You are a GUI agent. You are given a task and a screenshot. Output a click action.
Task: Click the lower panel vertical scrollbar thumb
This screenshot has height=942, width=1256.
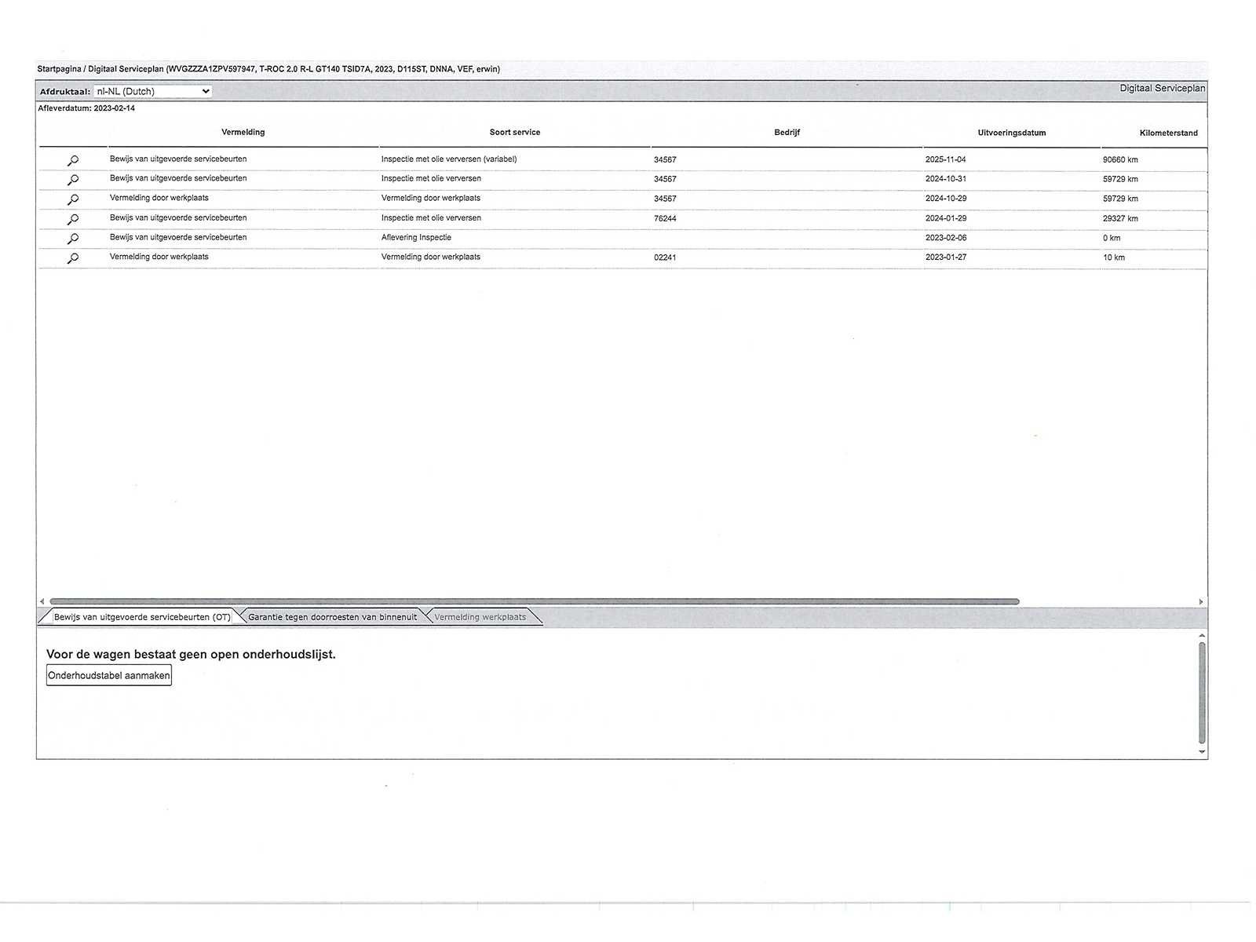tap(1202, 692)
